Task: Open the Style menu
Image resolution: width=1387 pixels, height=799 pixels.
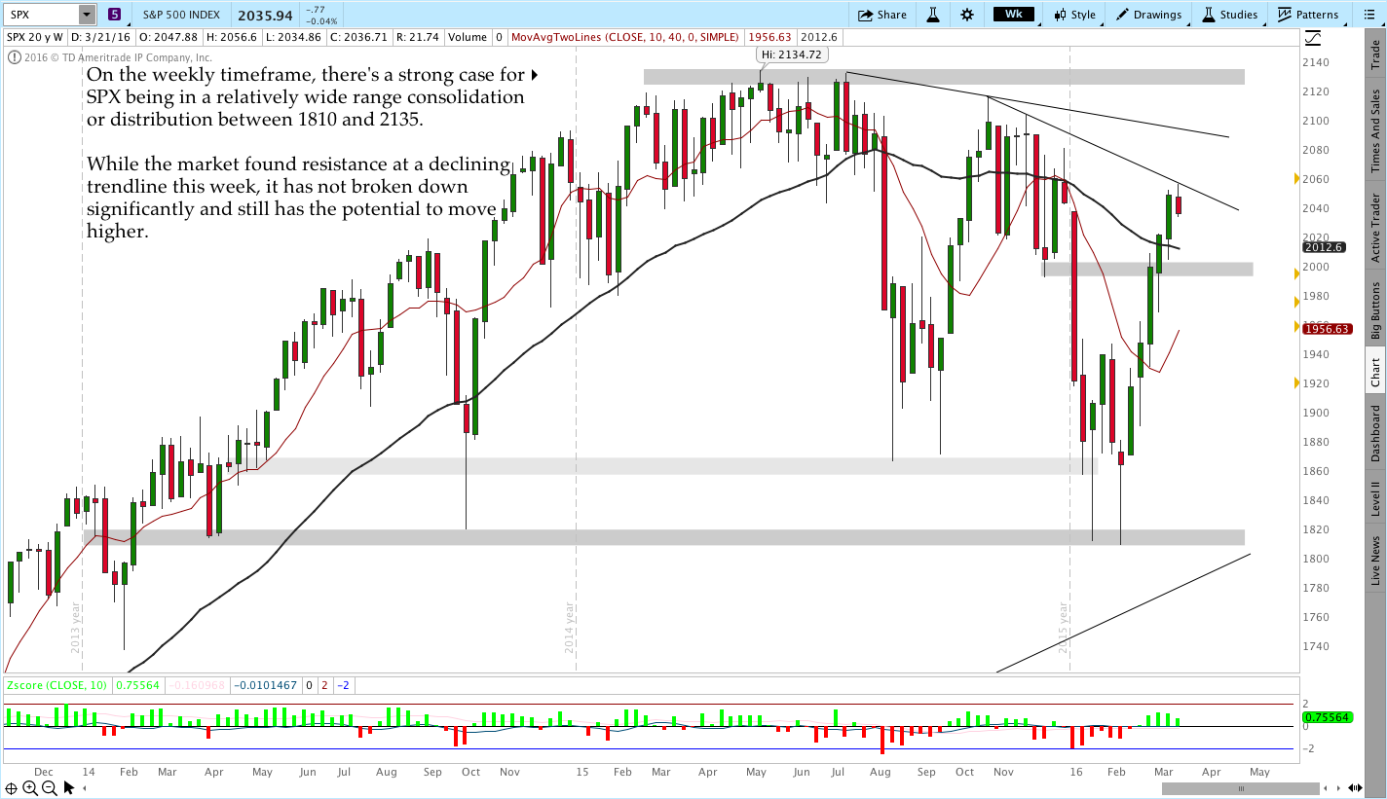Action: point(1074,15)
